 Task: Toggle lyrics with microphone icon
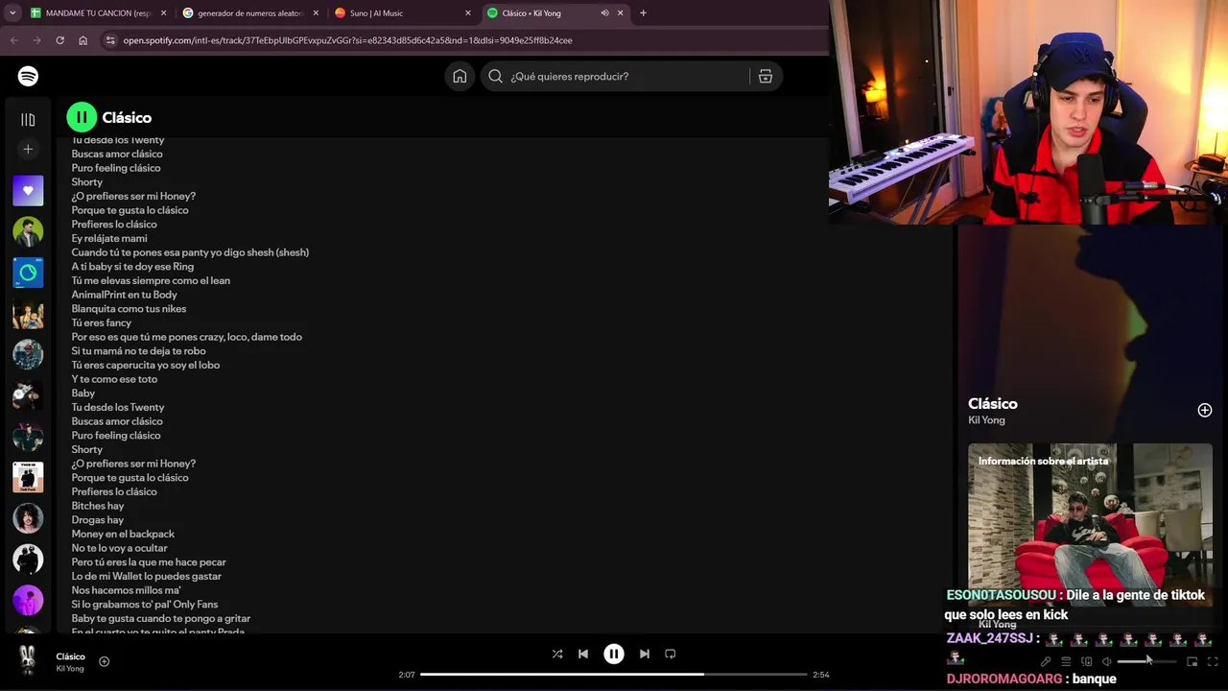[1046, 661]
